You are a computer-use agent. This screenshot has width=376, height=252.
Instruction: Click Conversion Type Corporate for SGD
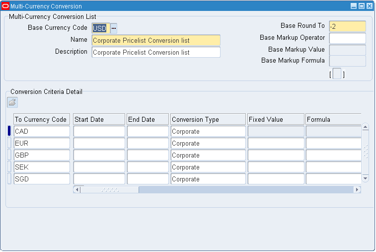pyautogui.click(x=208, y=179)
